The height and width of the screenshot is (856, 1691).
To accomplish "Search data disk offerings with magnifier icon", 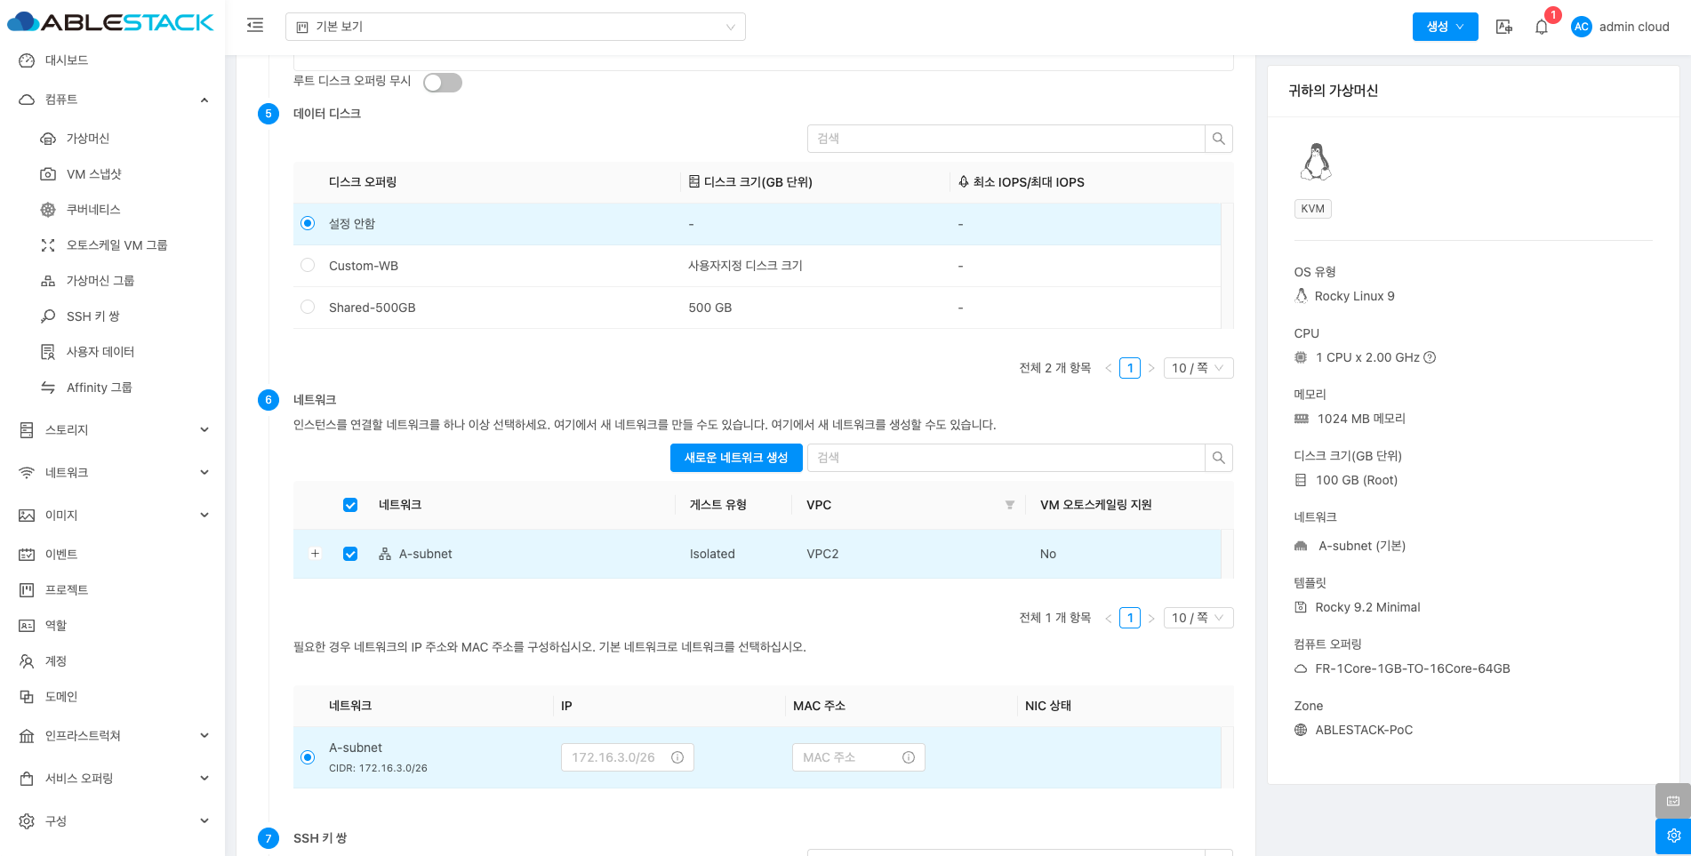I will [x=1219, y=139].
